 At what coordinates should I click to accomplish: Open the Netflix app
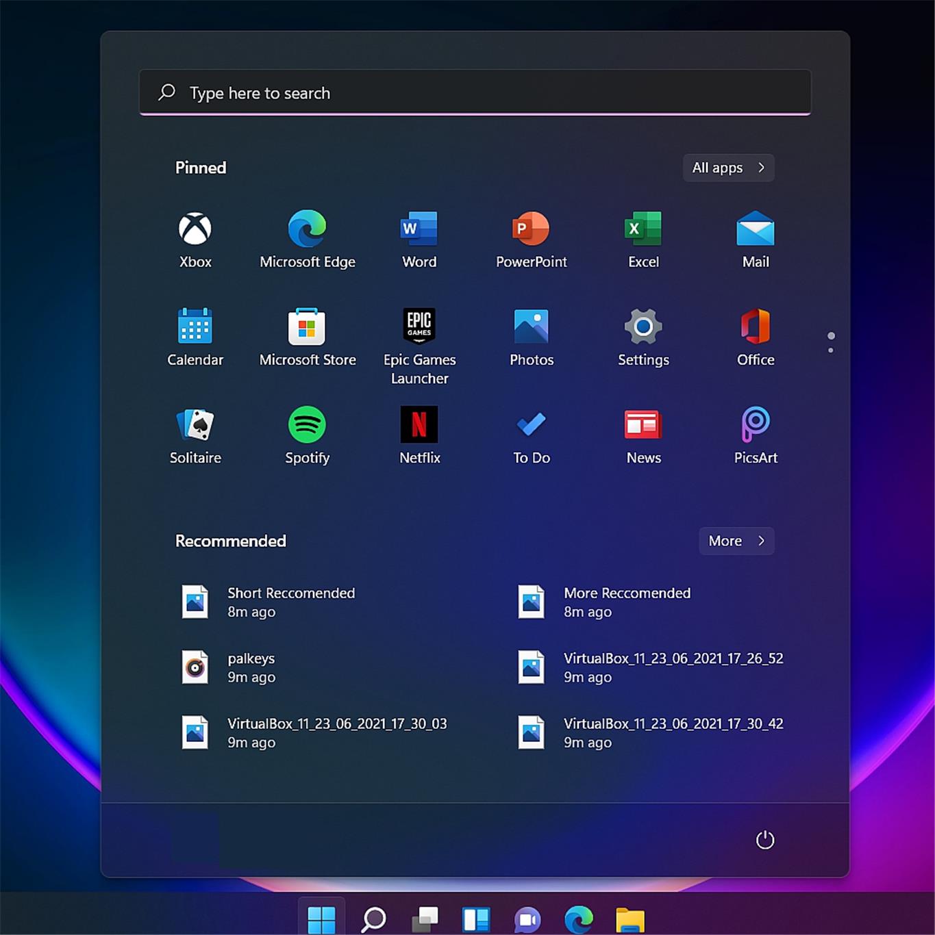[419, 435]
